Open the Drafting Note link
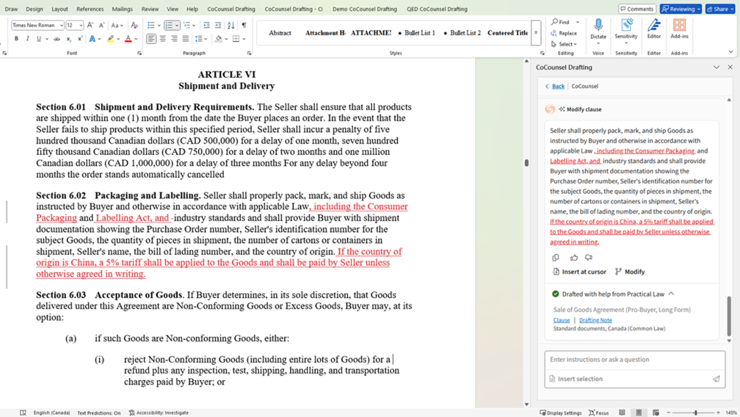Screen dimensions: 740x417 click(x=595, y=320)
